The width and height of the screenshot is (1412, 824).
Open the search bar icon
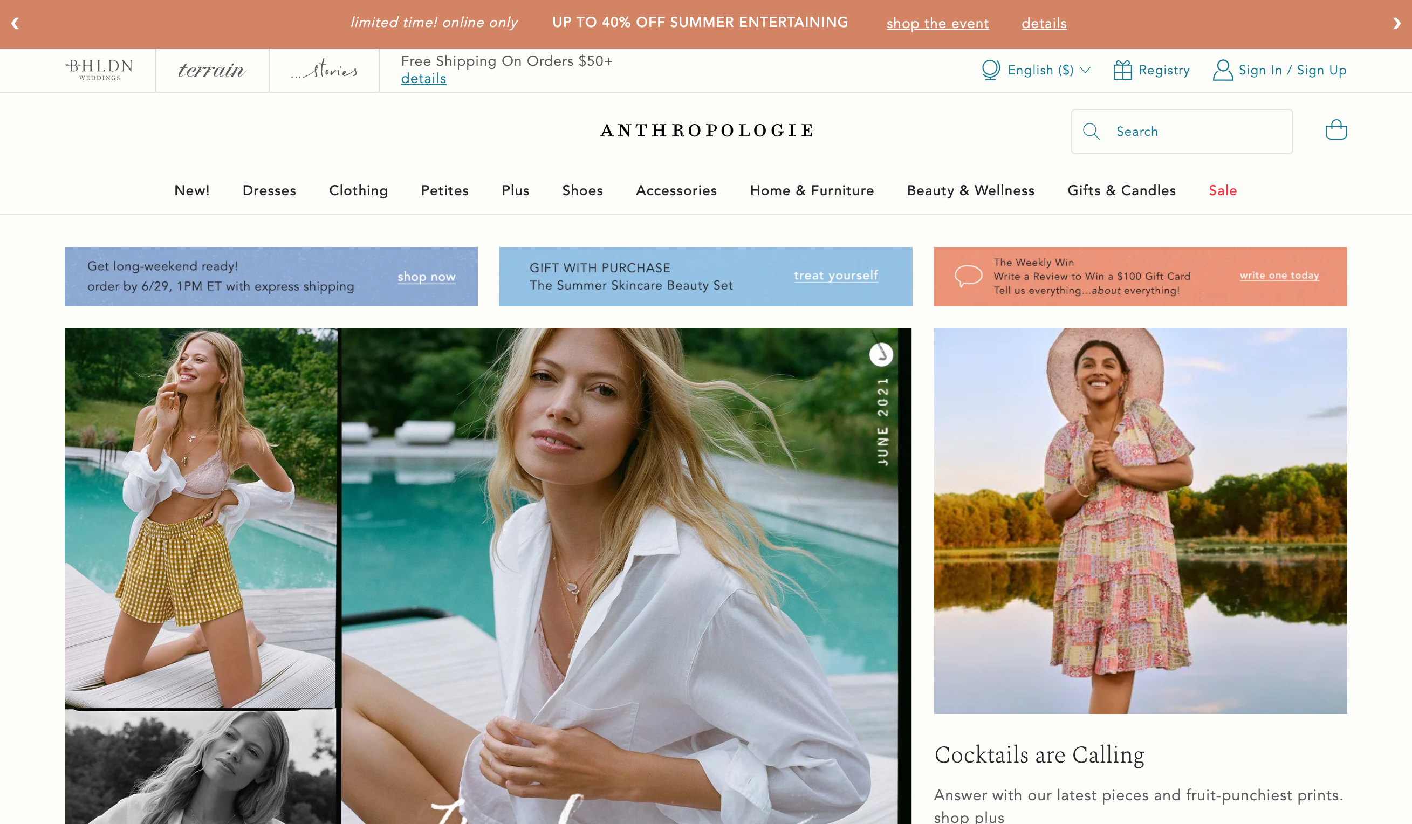[x=1091, y=131]
